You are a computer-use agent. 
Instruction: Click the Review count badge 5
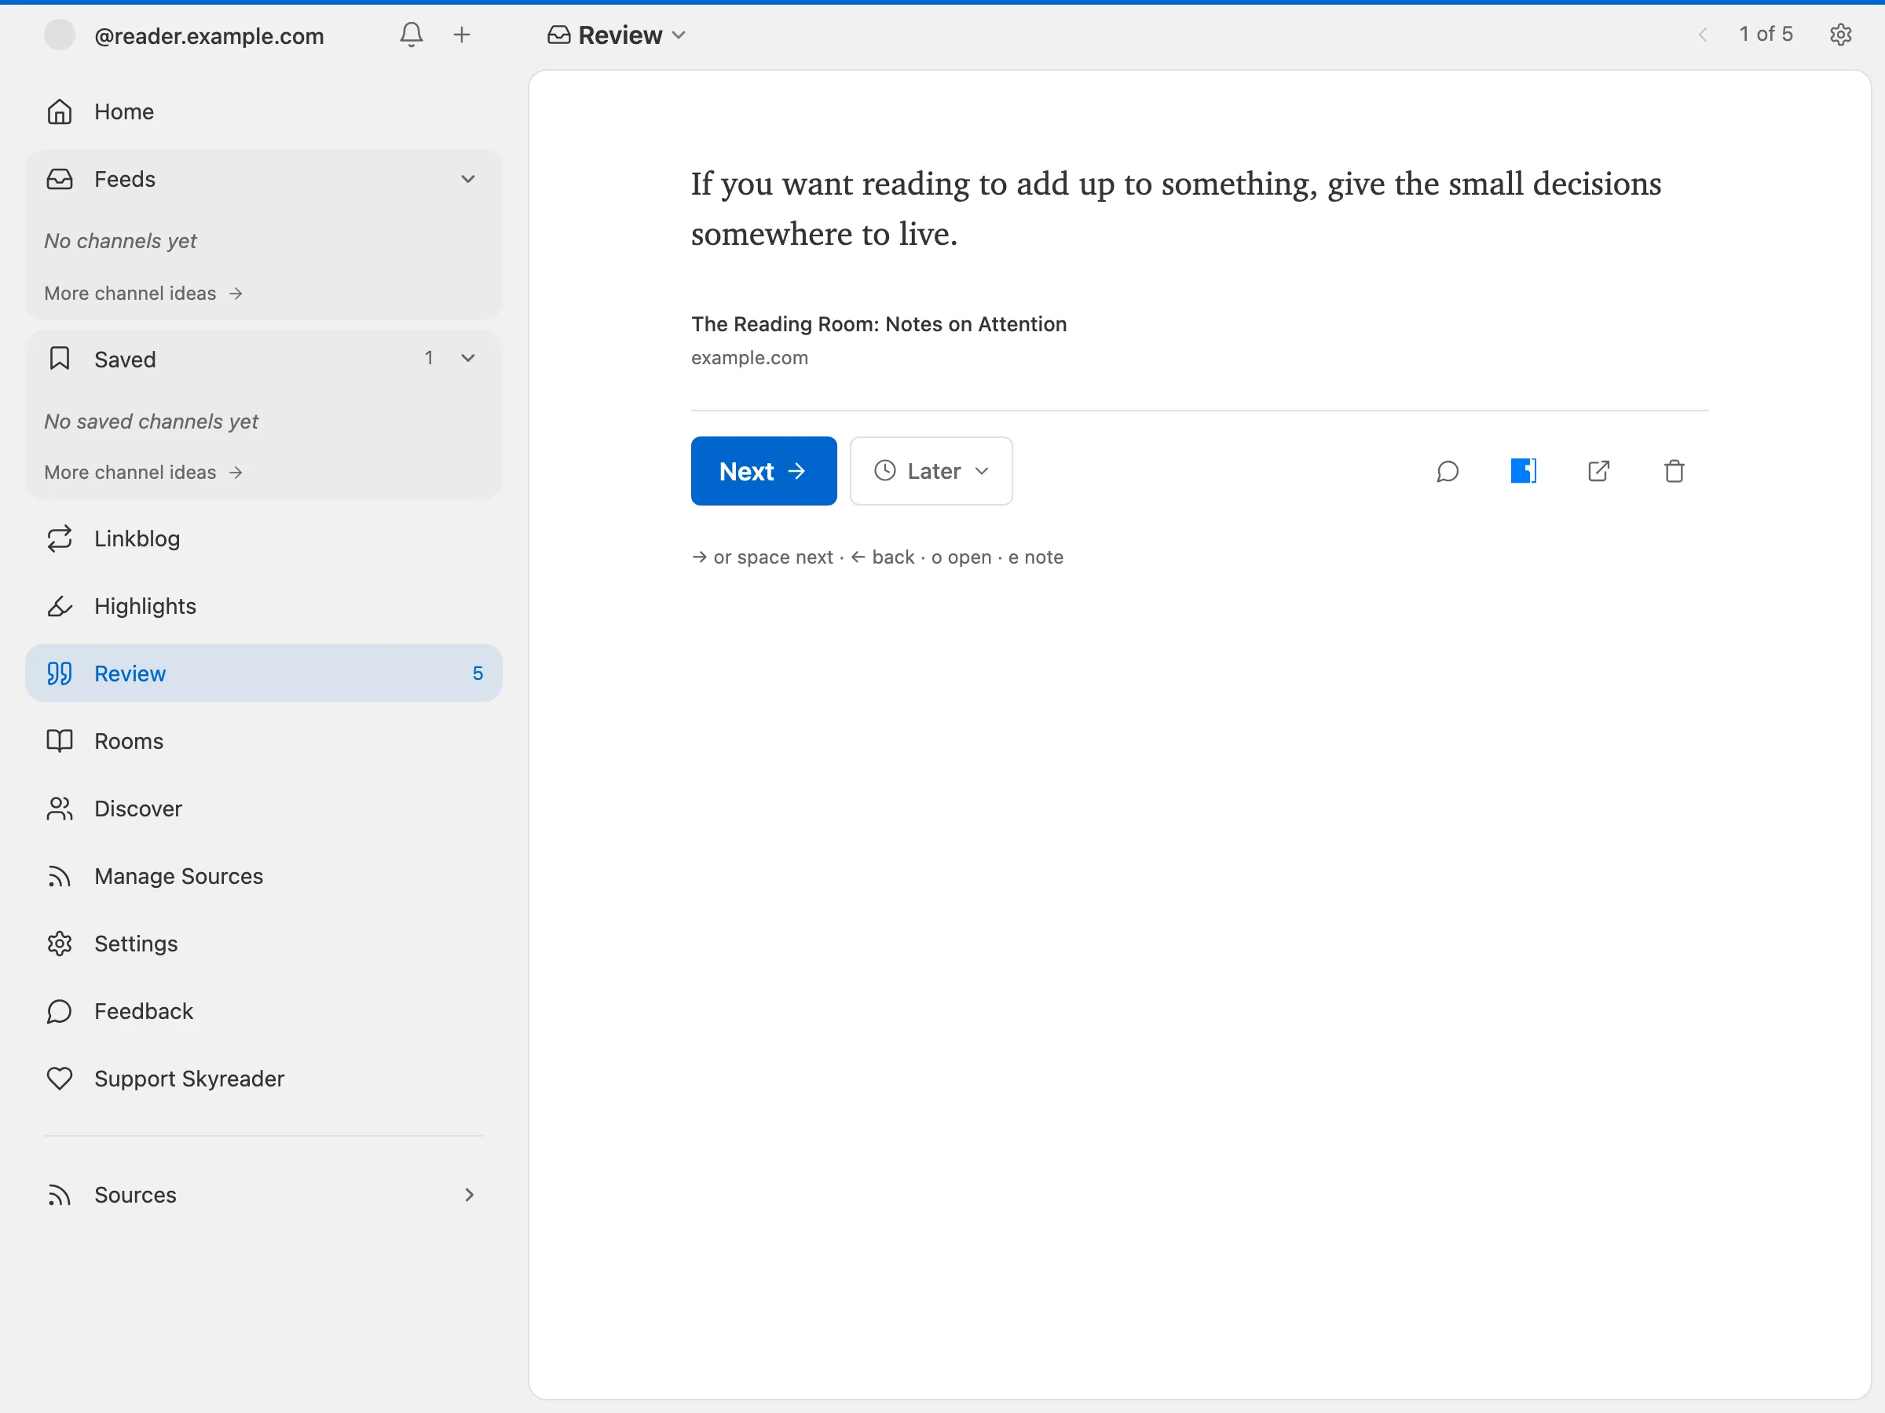tap(478, 673)
